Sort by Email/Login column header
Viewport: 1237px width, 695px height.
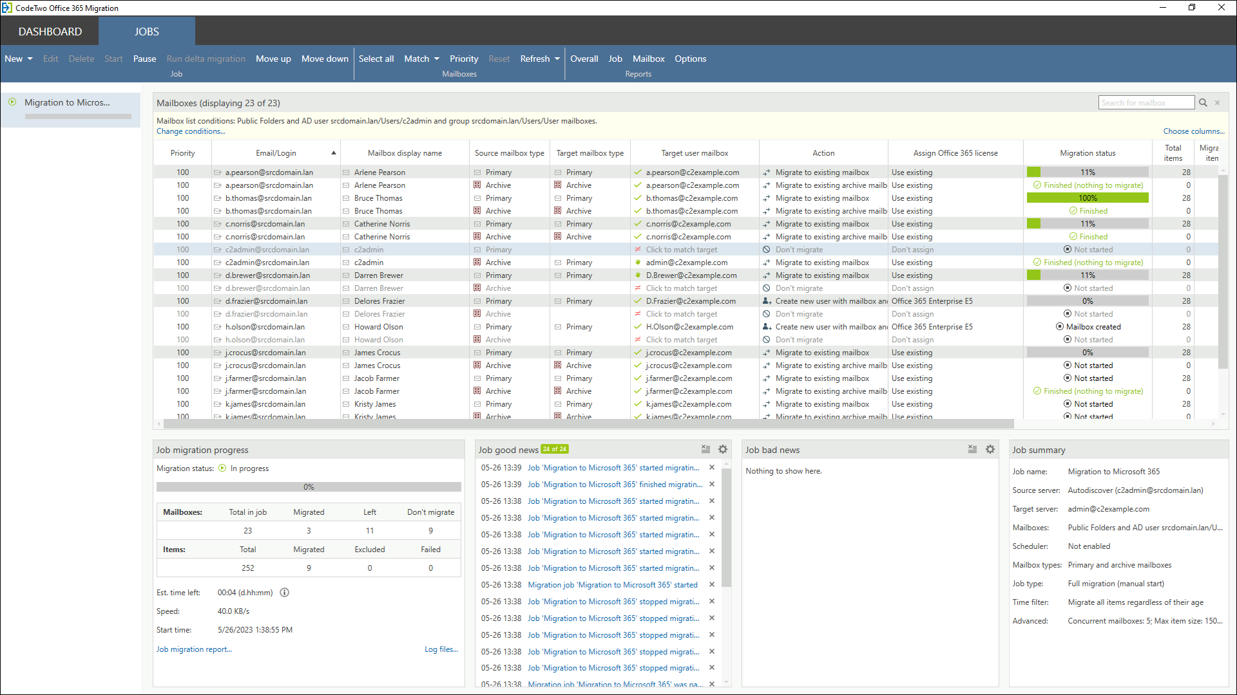[x=276, y=153]
